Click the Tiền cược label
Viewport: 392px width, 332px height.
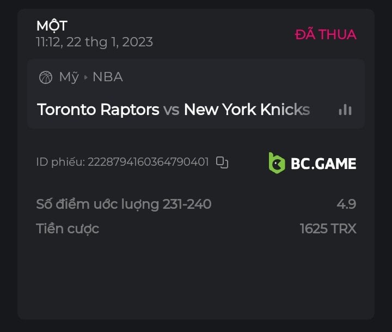(x=68, y=228)
